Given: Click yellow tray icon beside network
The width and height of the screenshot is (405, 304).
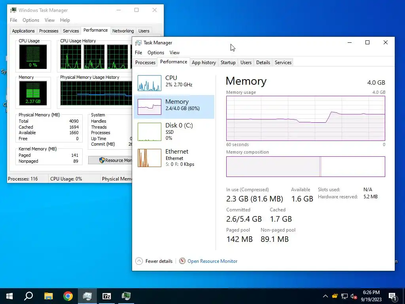Looking at the screenshot, I should pos(335,296).
